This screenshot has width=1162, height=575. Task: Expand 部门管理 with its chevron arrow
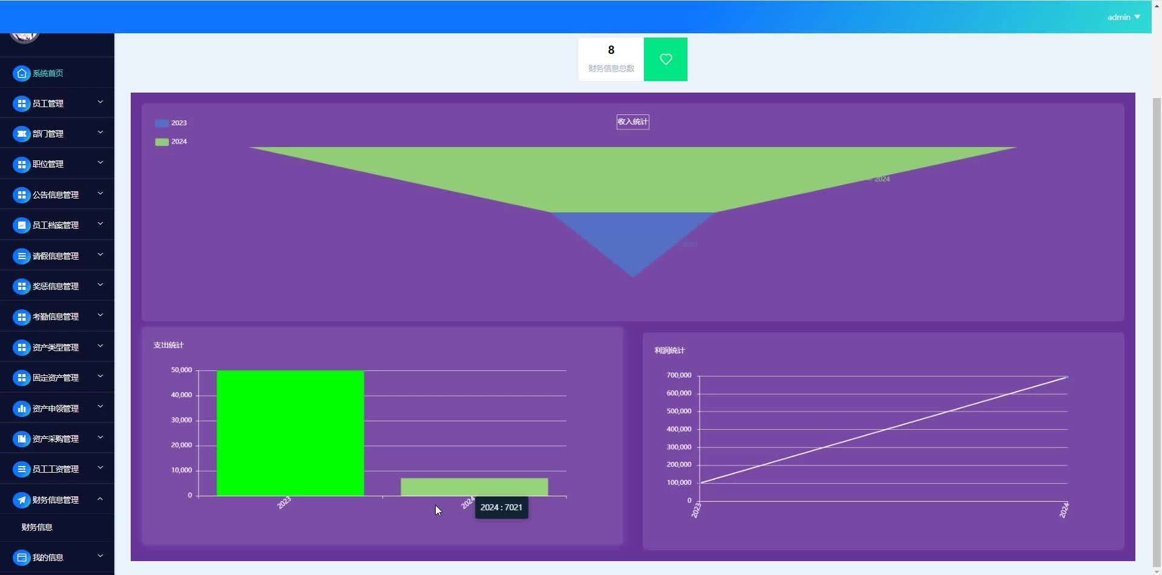click(x=100, y=133)
